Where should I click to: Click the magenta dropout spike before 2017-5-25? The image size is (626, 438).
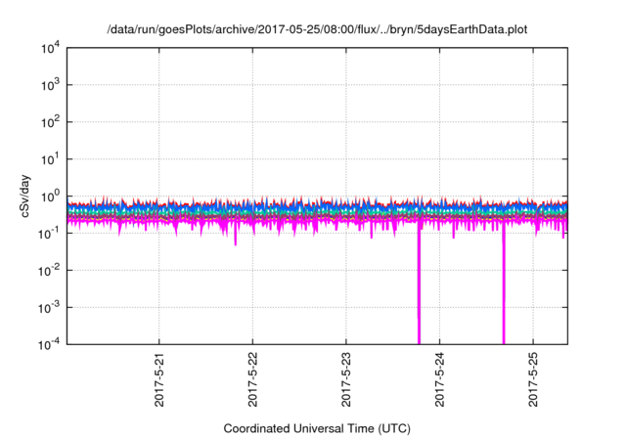504,284
